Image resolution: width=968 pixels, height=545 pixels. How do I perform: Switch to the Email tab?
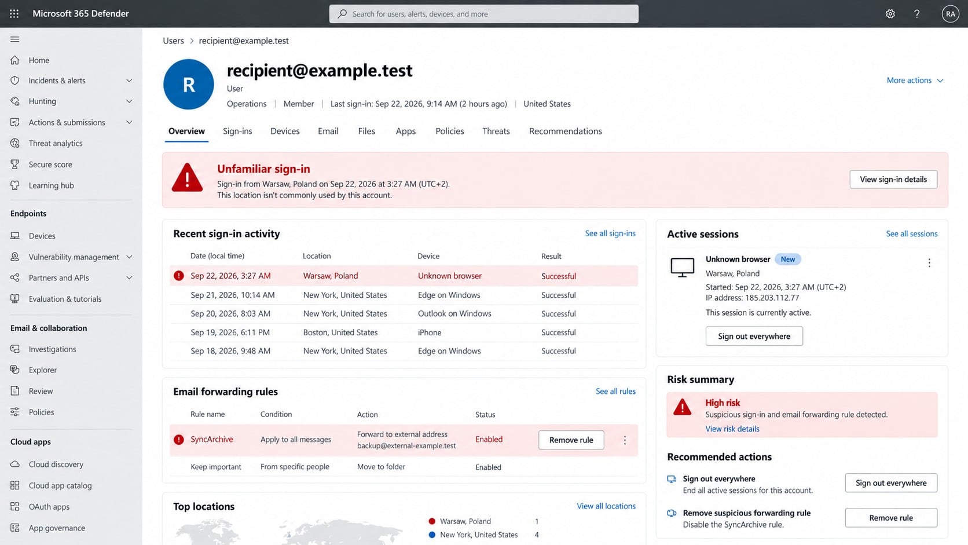[x=328, y=131]
